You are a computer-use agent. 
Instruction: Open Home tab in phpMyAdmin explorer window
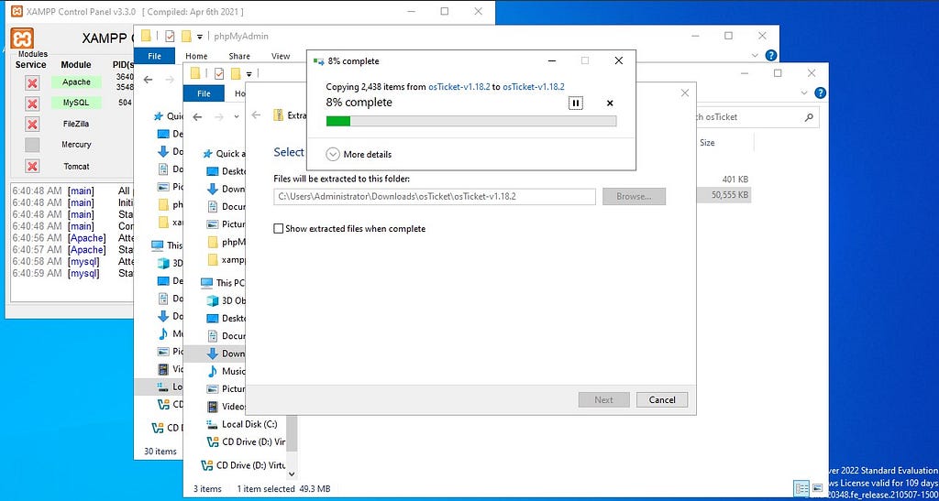(x=196, y=56)
